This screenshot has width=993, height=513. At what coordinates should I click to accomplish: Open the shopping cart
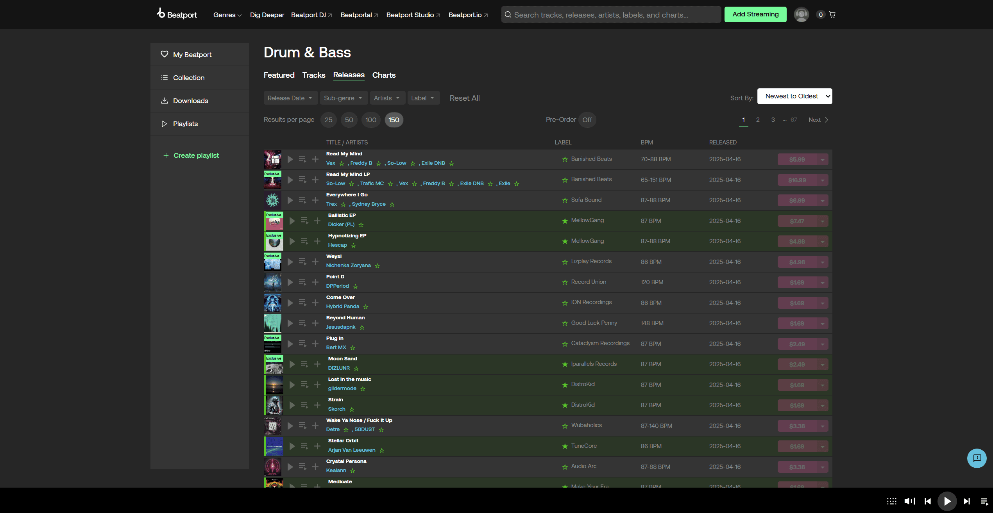pos(832,15)
